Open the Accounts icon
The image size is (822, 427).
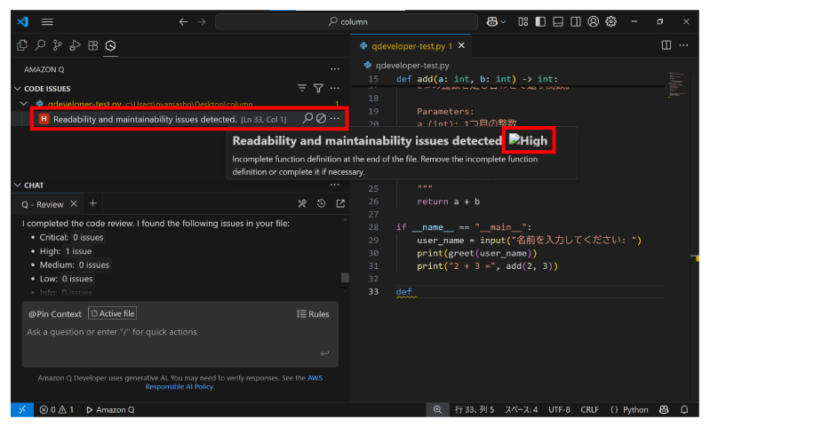[x=594, y=21]
